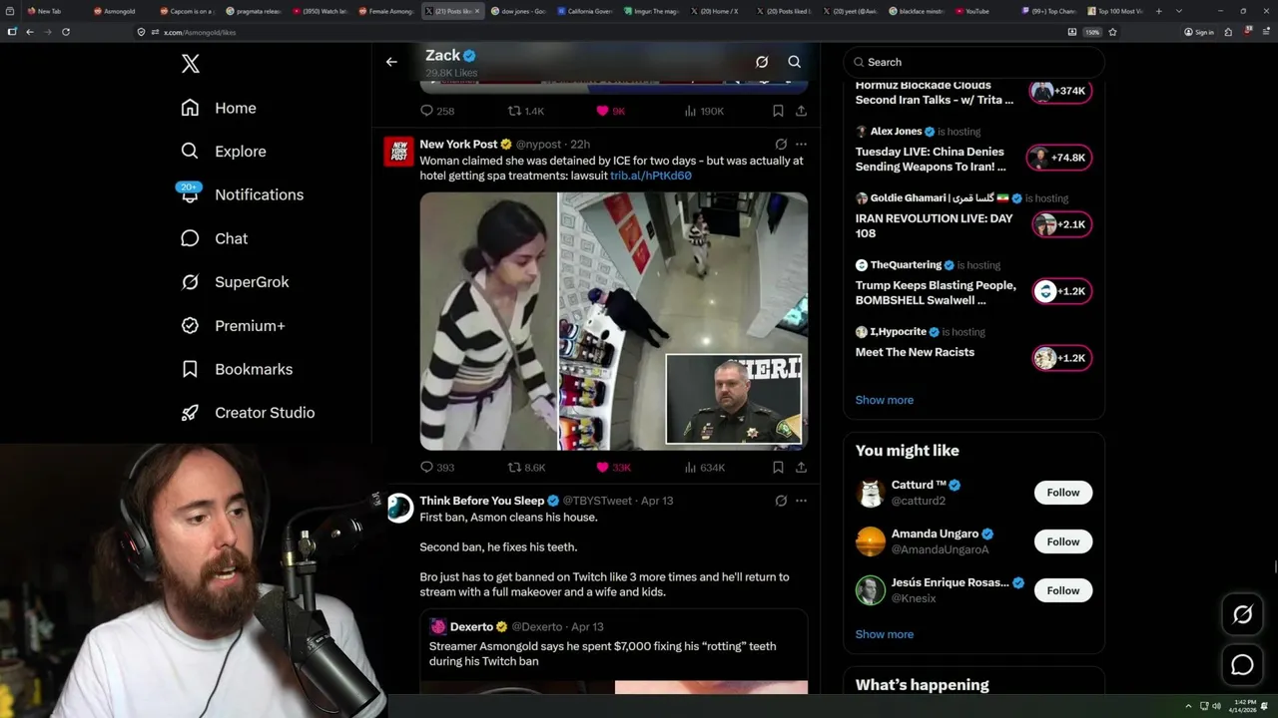The image size is (1278, 718).
Task: Switch to the California Govern browser tab
Action: point(584,11)
